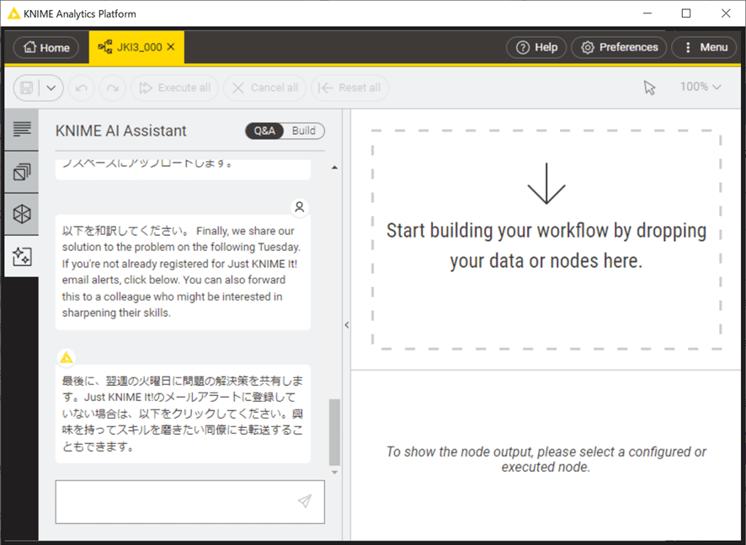Select the pointer cursor tool icon
This screenshot has height=545, width=746.
[649, 87]
